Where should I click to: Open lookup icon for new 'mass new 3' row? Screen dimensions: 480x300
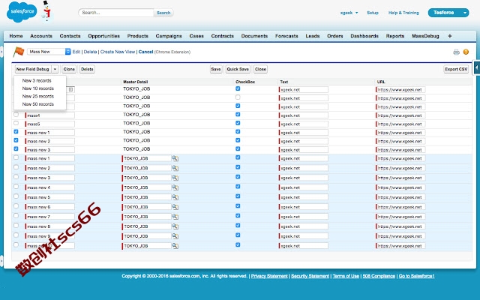[x=175, y=178]
